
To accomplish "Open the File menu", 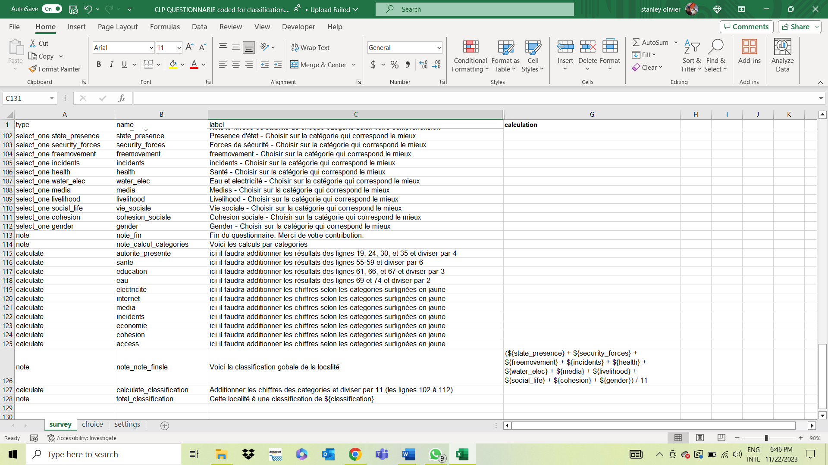I will (x=14, y=27).
